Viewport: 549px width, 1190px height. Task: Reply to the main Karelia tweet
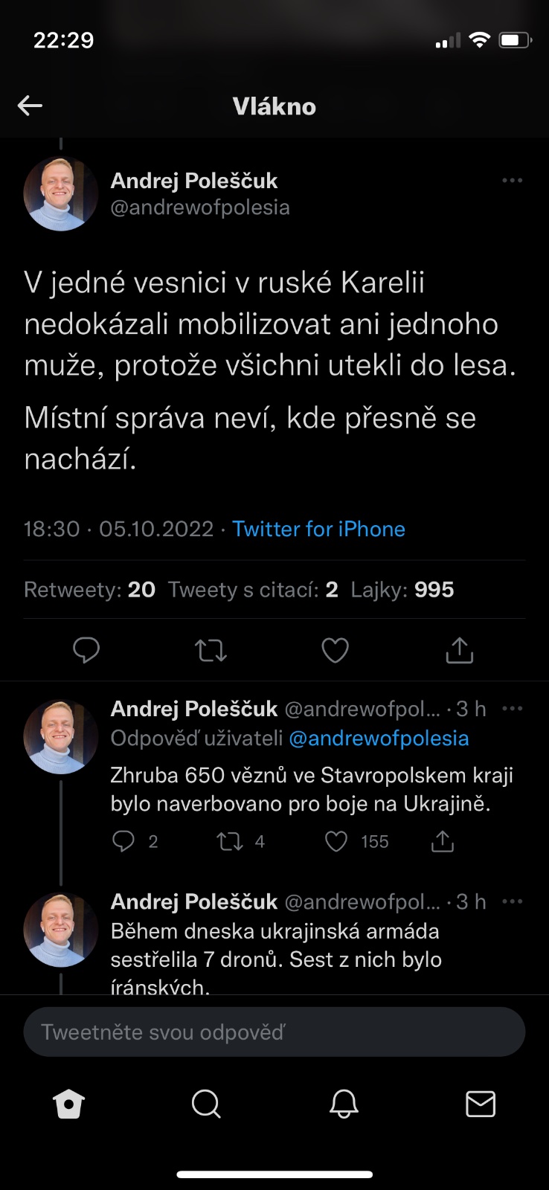(x=86, y=651)
